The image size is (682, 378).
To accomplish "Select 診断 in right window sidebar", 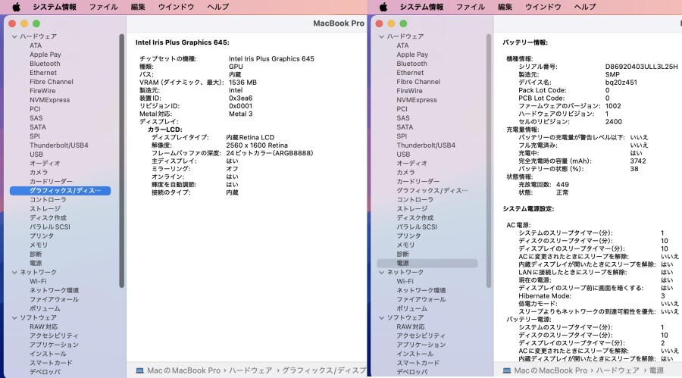I will [x=403, y=254].
